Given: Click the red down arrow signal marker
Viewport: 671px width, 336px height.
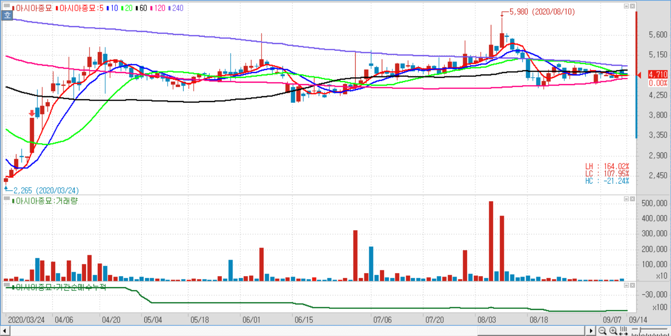Looking at the screenshot, I should (32, 113).
